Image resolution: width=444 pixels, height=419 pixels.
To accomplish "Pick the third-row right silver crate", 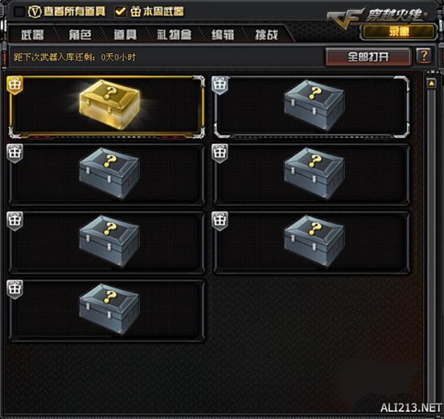I will click(x=314, y=241).
